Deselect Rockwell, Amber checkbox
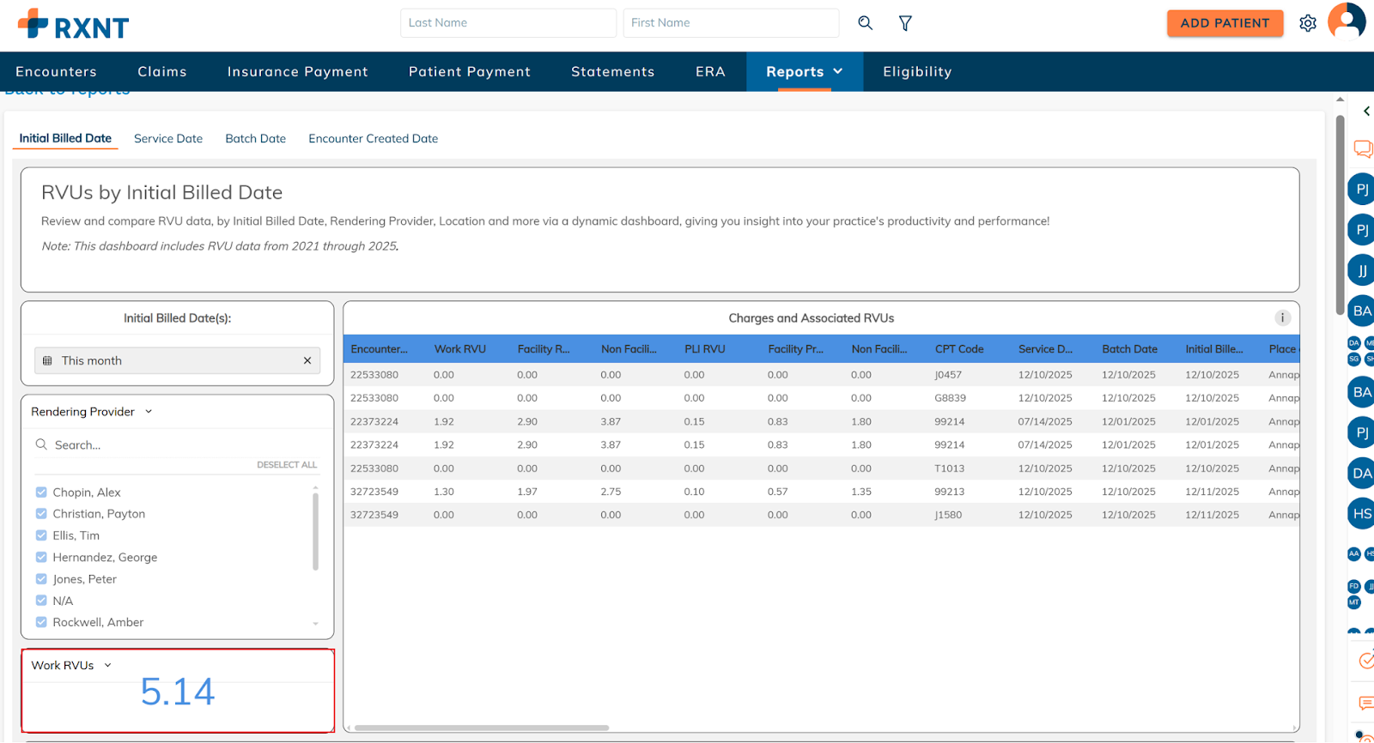This screenshot has height=743, width=1374. [41, 623]
